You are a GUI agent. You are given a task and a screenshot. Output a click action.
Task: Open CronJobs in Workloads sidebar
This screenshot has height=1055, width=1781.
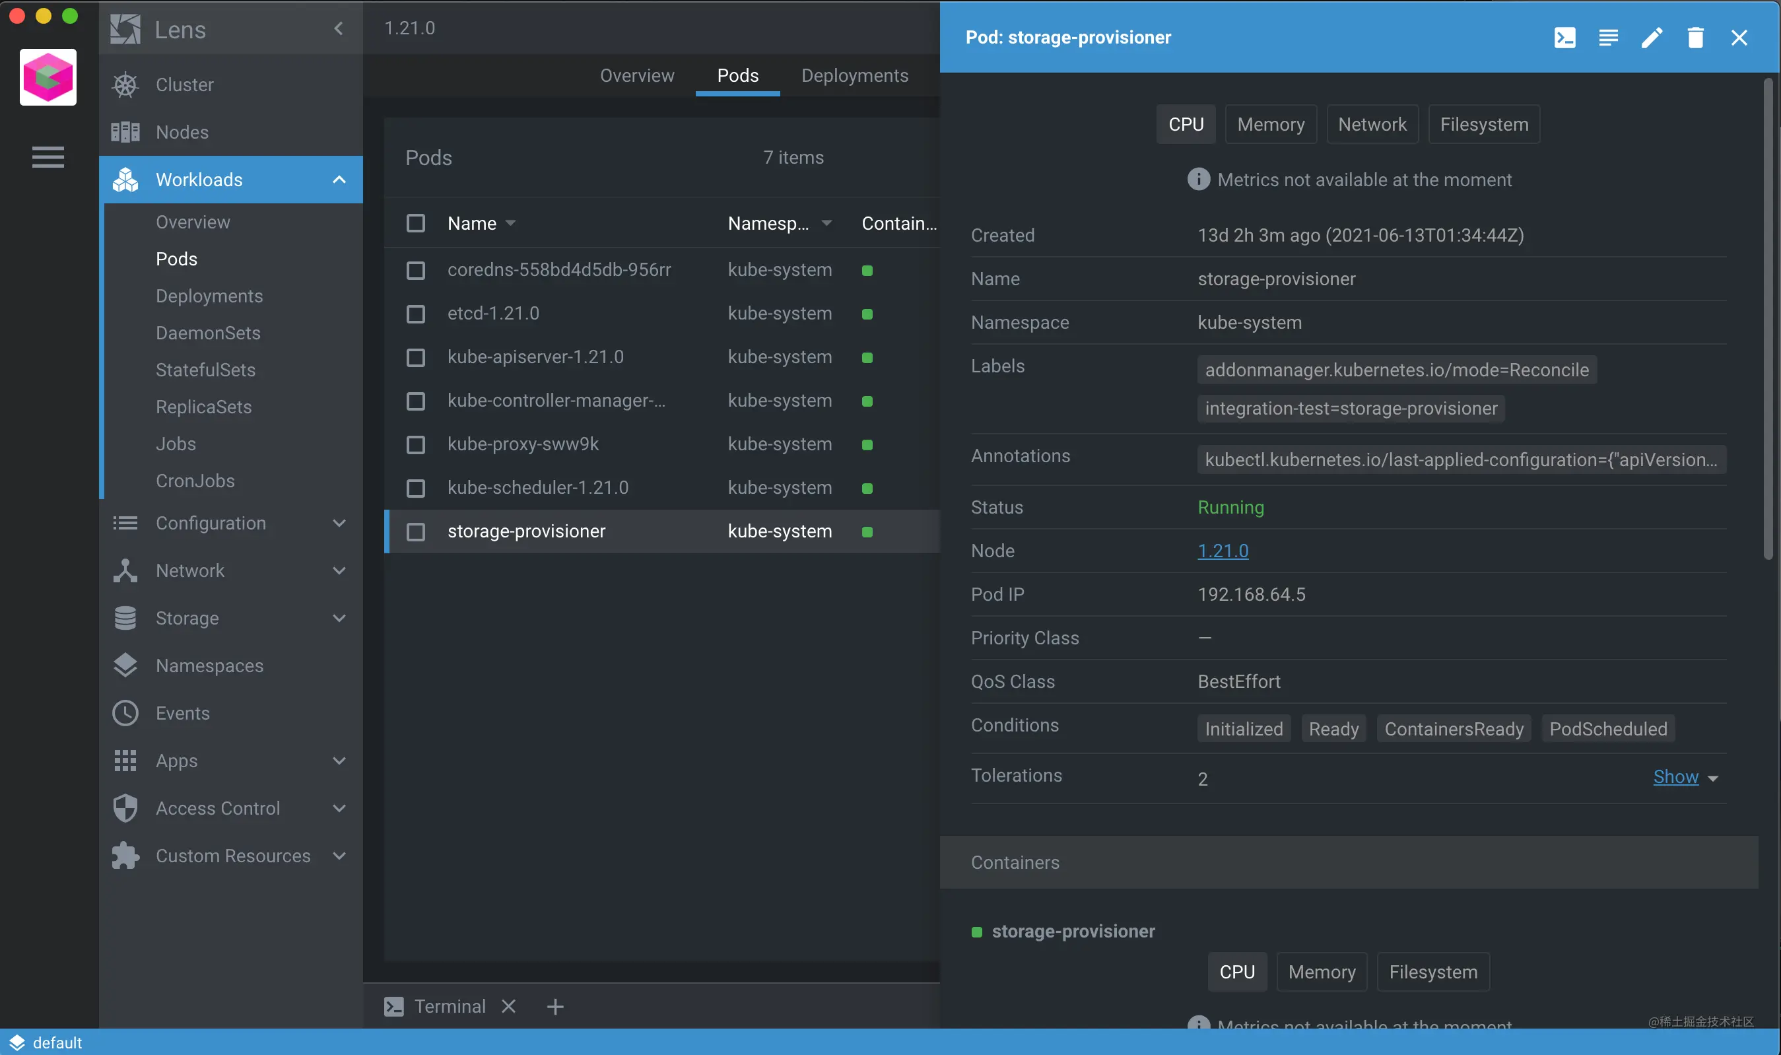[x=195, y=481]
